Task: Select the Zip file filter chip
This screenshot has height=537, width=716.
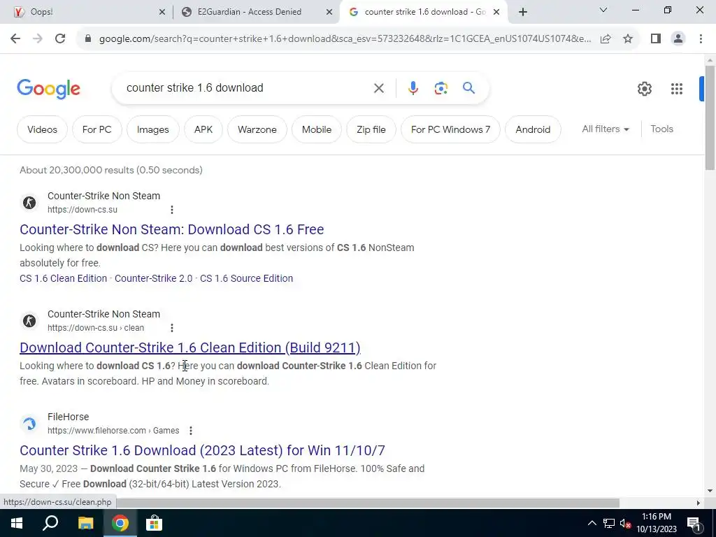Action: [371, 129]
